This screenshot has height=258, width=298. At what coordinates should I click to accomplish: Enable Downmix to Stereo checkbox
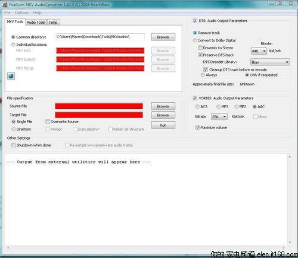click(x=200, y=48)
